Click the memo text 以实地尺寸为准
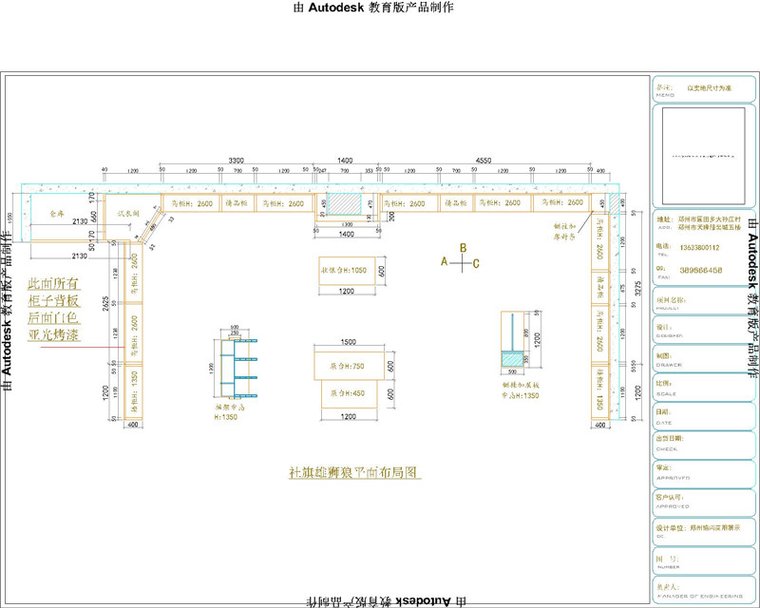The height and width of the screenshot is (608, 760). coord(709,88)
